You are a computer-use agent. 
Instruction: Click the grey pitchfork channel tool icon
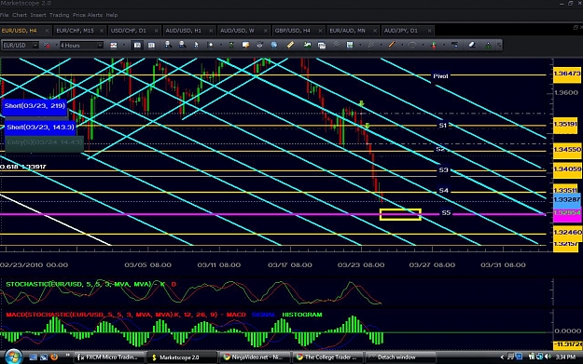tap(370, 45)
